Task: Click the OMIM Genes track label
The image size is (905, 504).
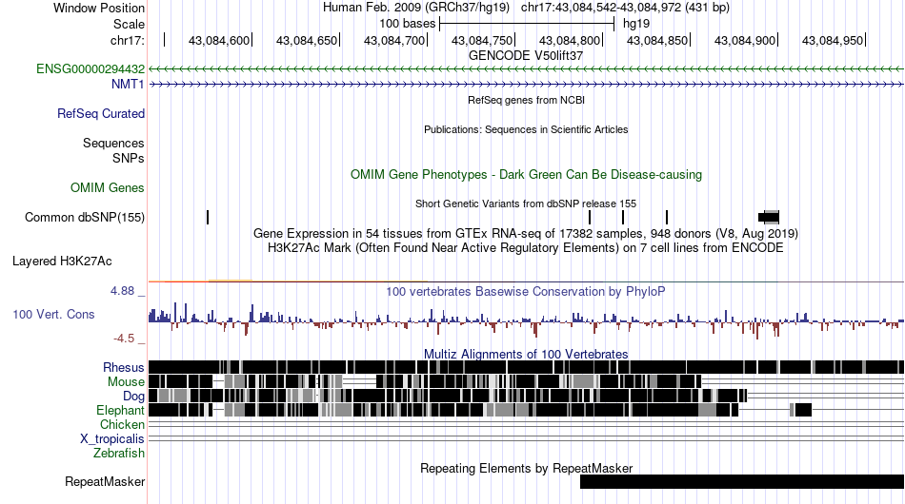Action: 108,187
